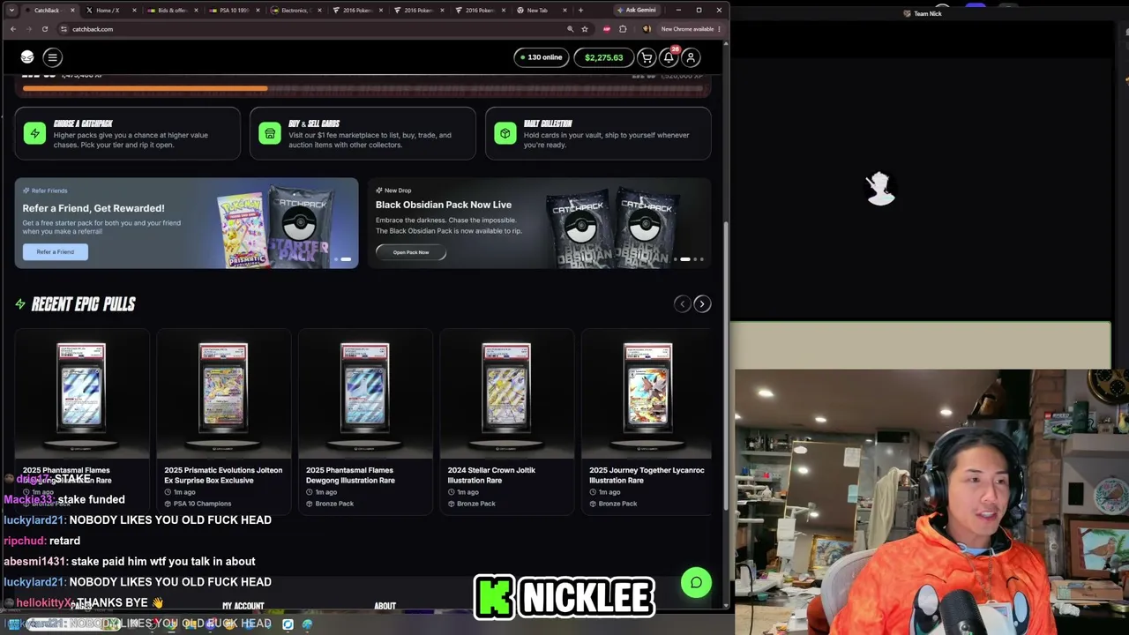Click the 2024 Stellar Crown Joltik title

(x=491, y=475)
